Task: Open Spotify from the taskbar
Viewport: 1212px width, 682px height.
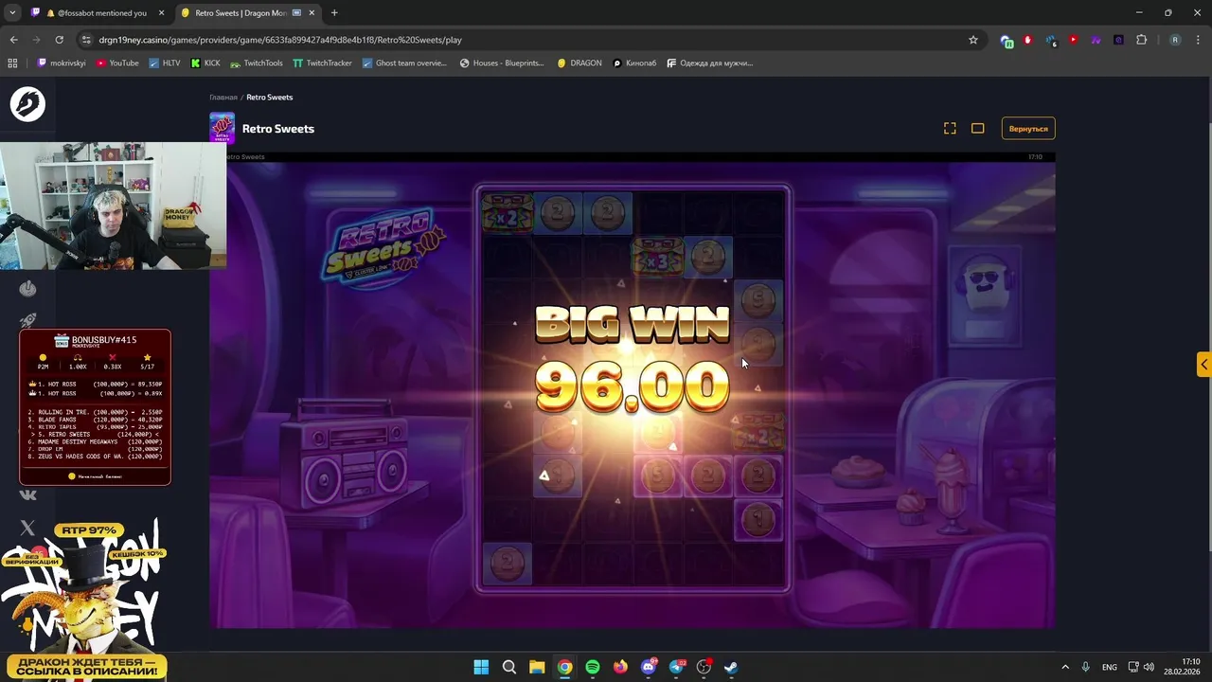Action: pos(593,667)
